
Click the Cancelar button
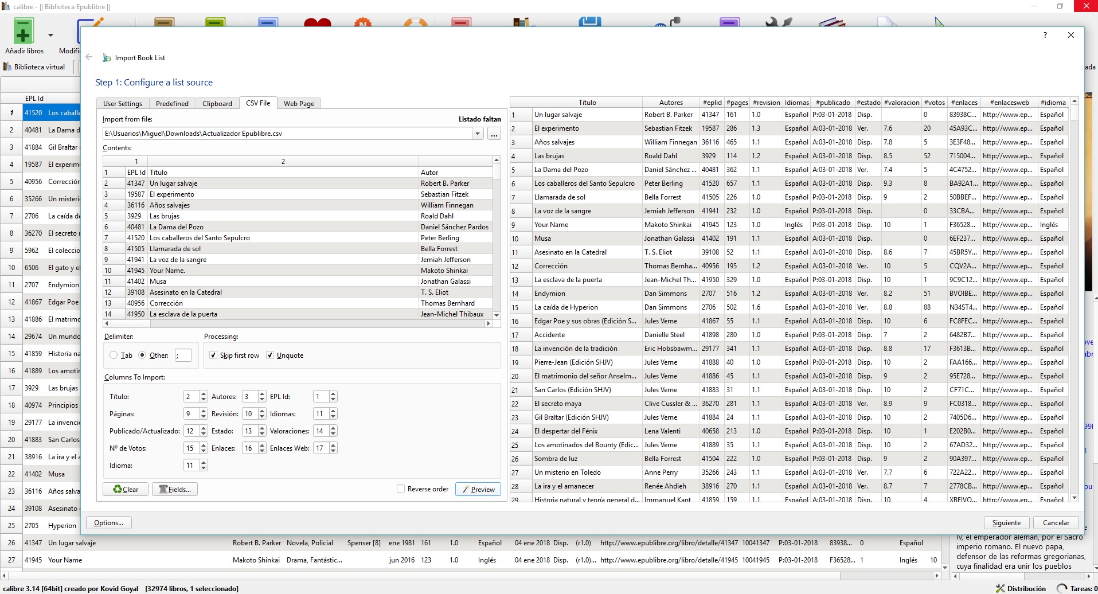tap(1056, 523)
